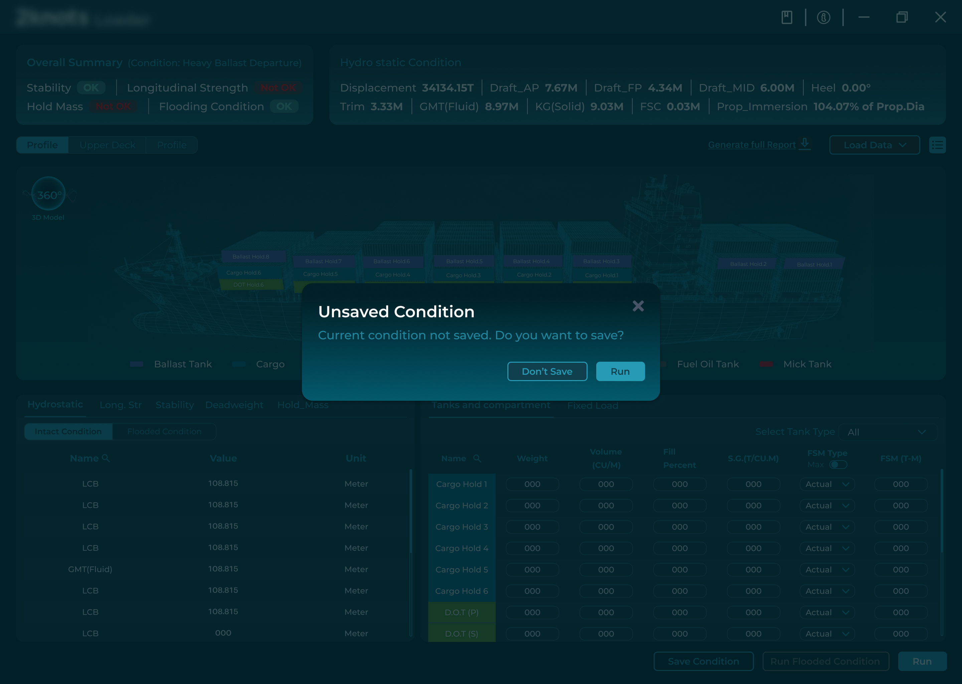This screenshot has width=962, height=684.
Task: Click the purple Ballast Tank legend swatch
Action: click(x=137, y=364)
